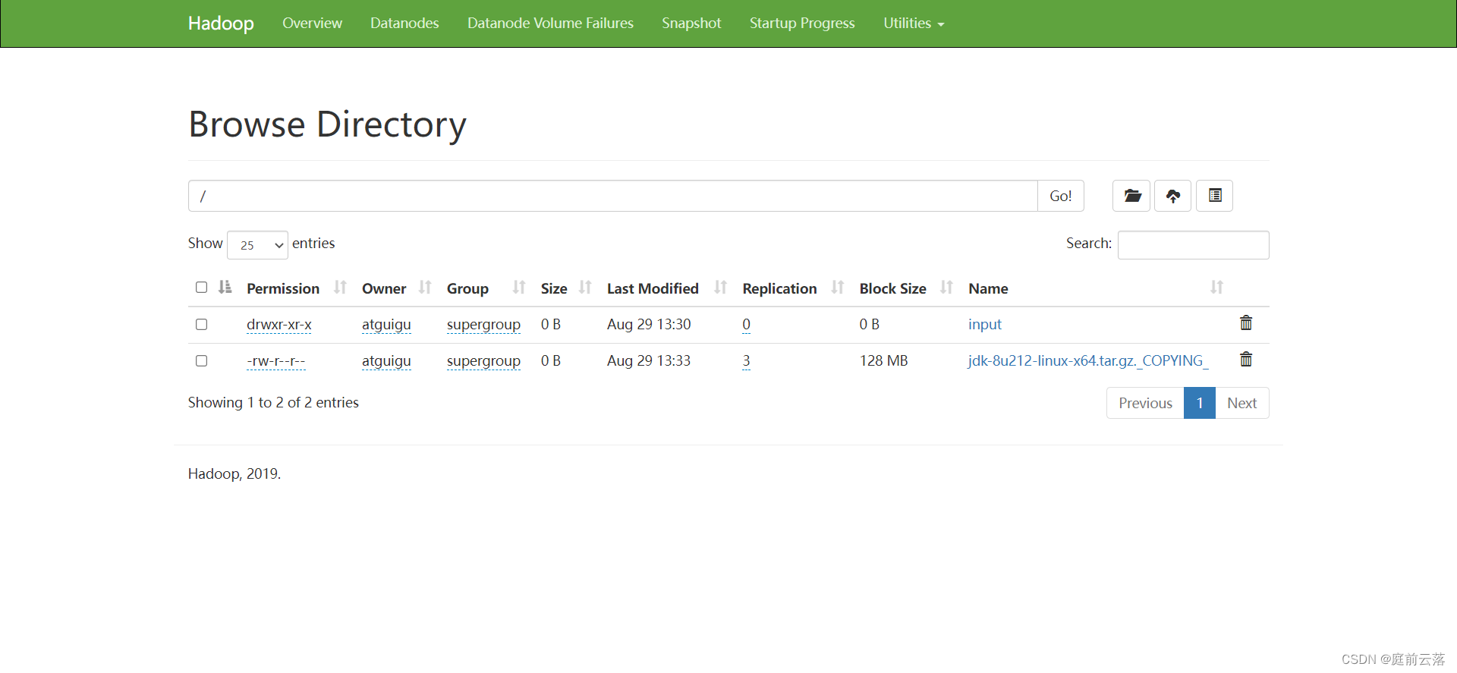Click permission drwxr-xr-x of input
Screen dimensions: 1457x673
[279, 324]
